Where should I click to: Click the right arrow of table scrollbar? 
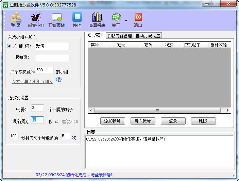[x=228, y=110]
